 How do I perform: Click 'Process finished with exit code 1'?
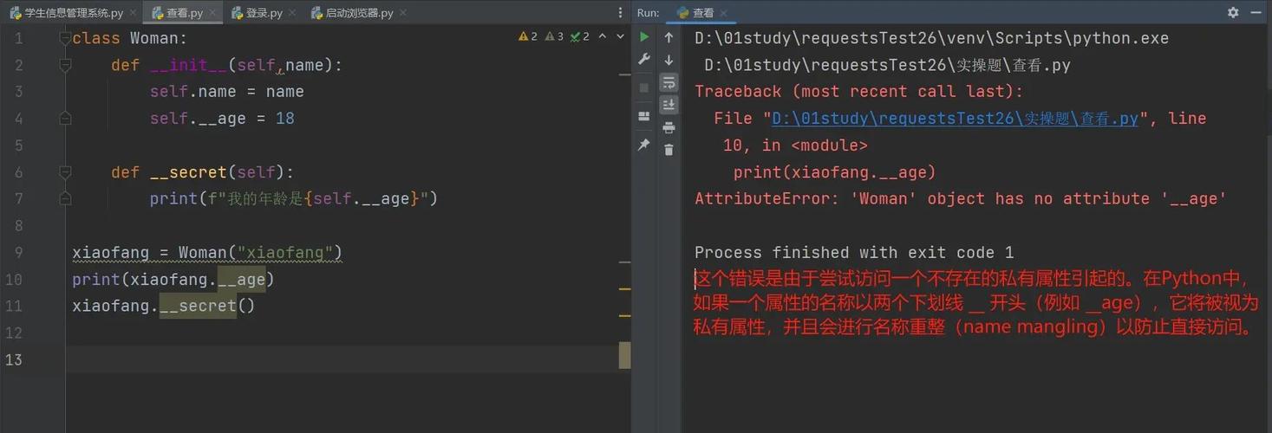point(854,253)
